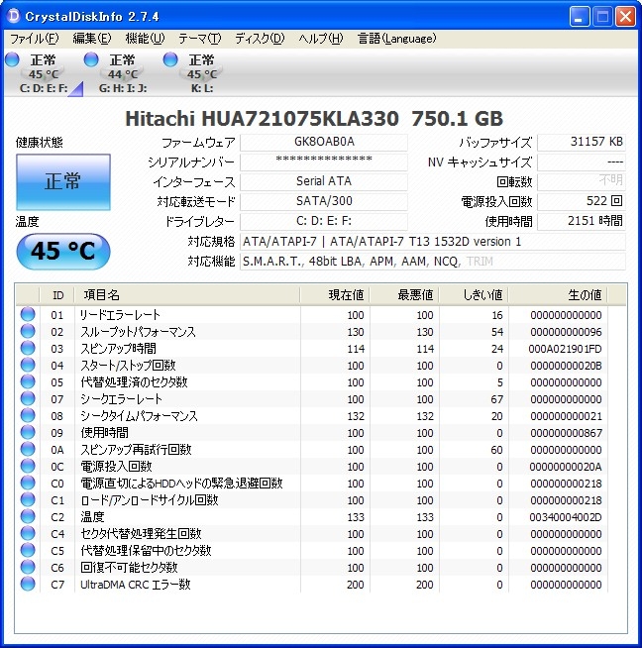Click the status icon of row C2 温度
The image size is (642, 648).
28,516
